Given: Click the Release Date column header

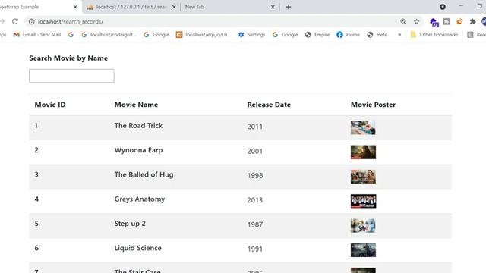Looking at the screenshot, I should pyautogui.click(x=269, y=105).
